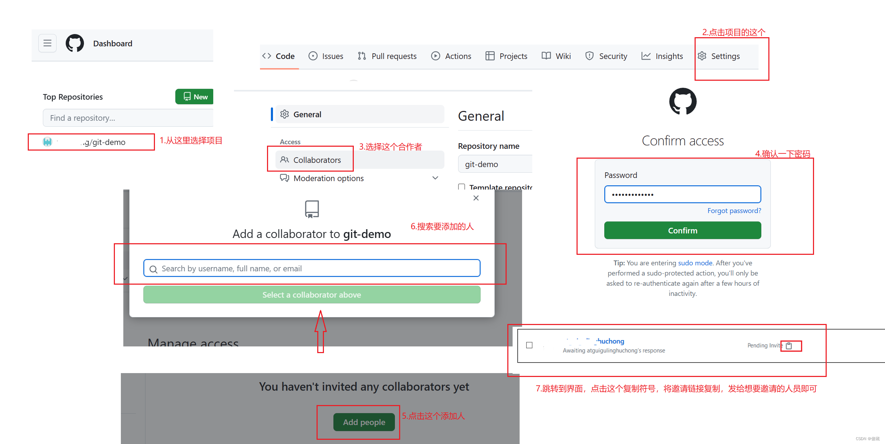The image size is (885, 444).
Task: Click the Actions play icon
Action: pyautogui.click(x=435, y=56)
